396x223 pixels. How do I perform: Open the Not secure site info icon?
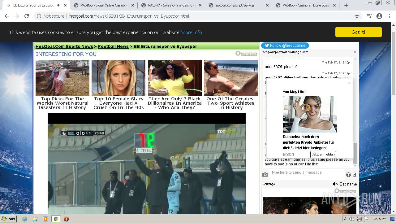tap(39, 16)
